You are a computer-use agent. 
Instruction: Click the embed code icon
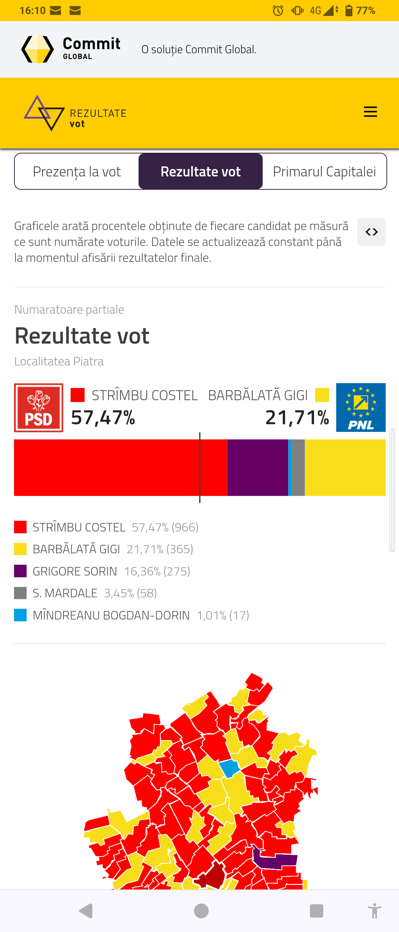371,232
